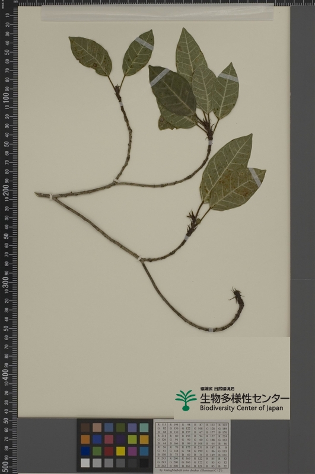Select the yellow swatch on color checker

(x=121, y=451)
